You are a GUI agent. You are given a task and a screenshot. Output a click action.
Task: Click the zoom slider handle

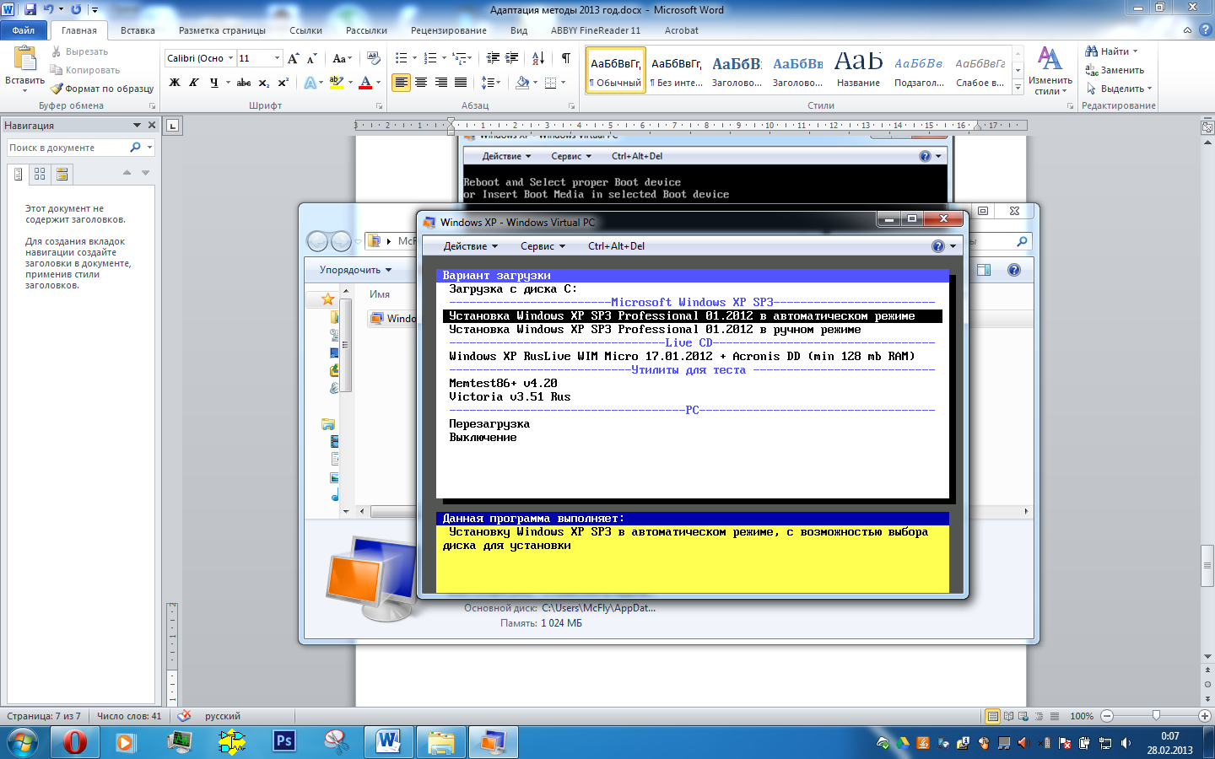tap(1156, 715)
